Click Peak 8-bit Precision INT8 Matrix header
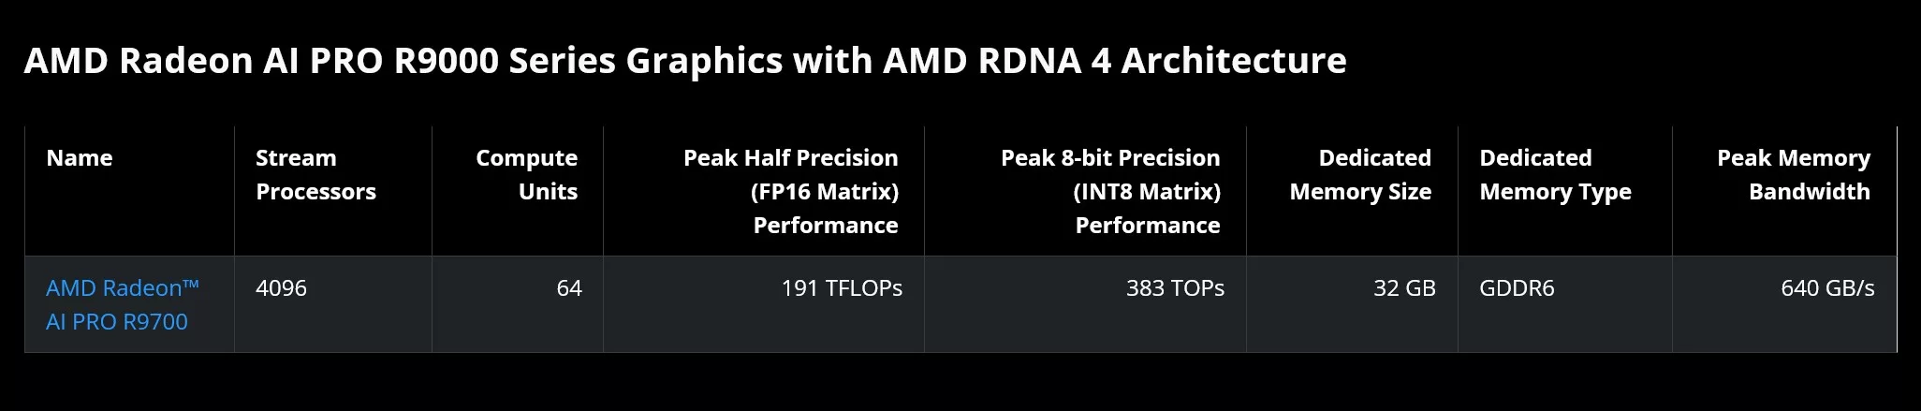This screenshot has height=411, width=1921. point(1110,192)
